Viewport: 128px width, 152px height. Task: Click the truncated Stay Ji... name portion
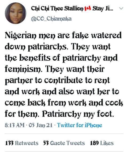(x=103, y=9)
